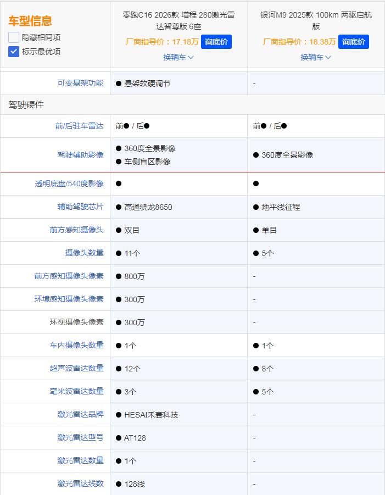
Task: Click the 激光雷达线数 parameter link
Action: (80, 484)
